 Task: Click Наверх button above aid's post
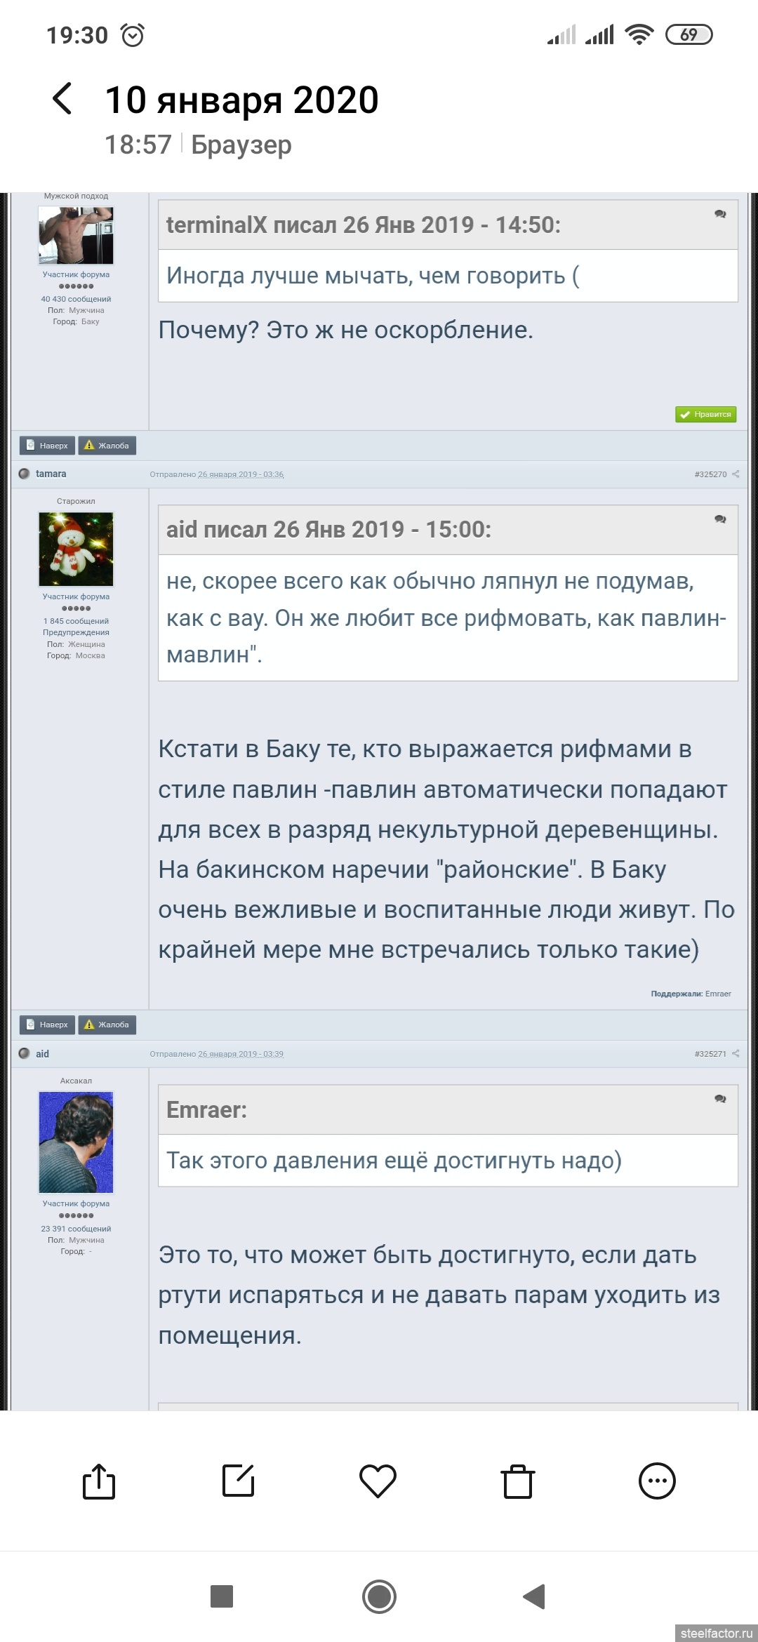pos(47,1024)
